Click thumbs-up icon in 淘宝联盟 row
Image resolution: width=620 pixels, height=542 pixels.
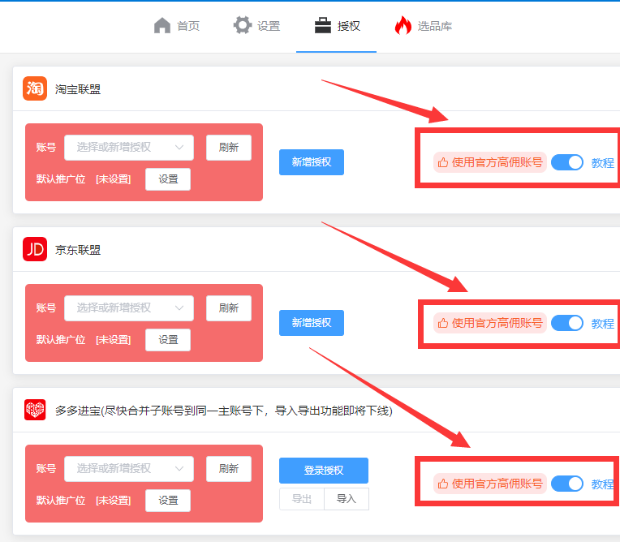pos(443,162)
